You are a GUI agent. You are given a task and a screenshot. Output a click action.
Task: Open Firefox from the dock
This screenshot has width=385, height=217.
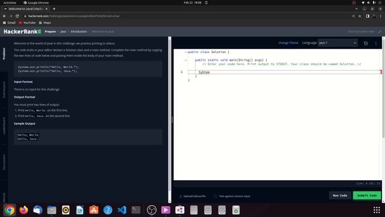[x=23, y=210]
